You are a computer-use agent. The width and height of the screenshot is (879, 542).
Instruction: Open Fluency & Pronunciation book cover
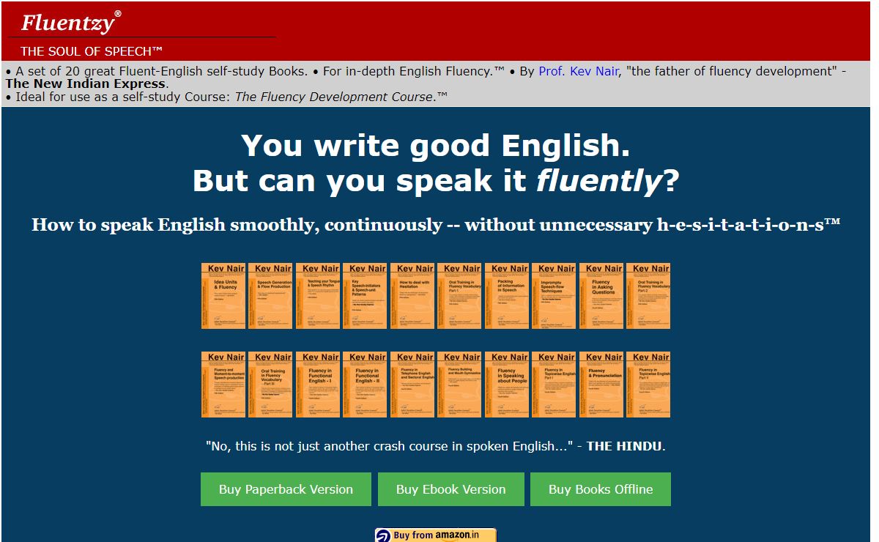coord(601,385)
